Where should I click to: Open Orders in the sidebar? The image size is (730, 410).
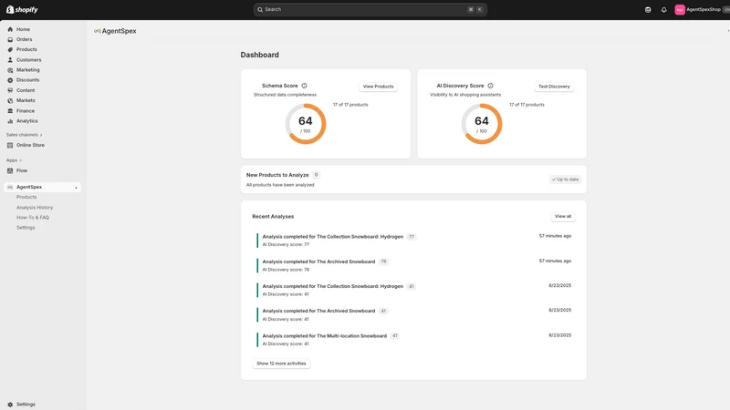[25, 39]
